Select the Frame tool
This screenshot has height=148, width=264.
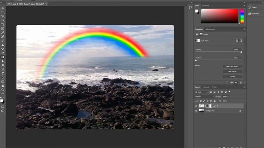[x=3, y=28]
